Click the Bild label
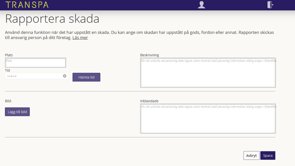Screen dimensions: 295x166 tap(8, 101)
